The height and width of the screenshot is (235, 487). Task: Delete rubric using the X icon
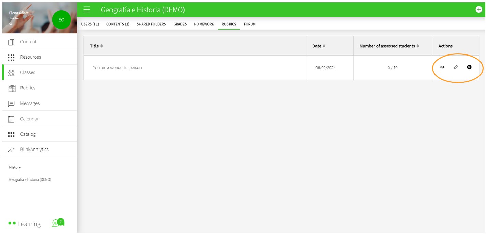(469, 67)
